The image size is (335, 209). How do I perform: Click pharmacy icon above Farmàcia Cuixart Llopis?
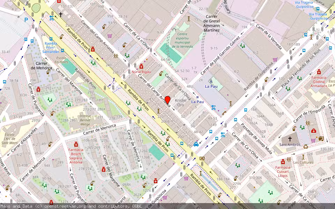pyautogui.click(x=283, y=162)
